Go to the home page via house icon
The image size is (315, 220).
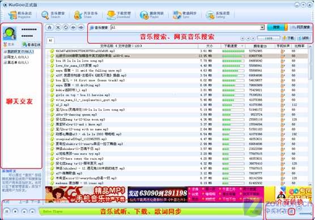(50, 28)
